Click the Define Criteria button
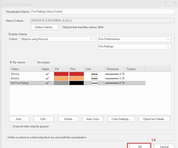 point(44,27)
